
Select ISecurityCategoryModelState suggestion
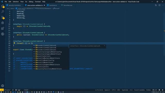[x=51, y=54]
